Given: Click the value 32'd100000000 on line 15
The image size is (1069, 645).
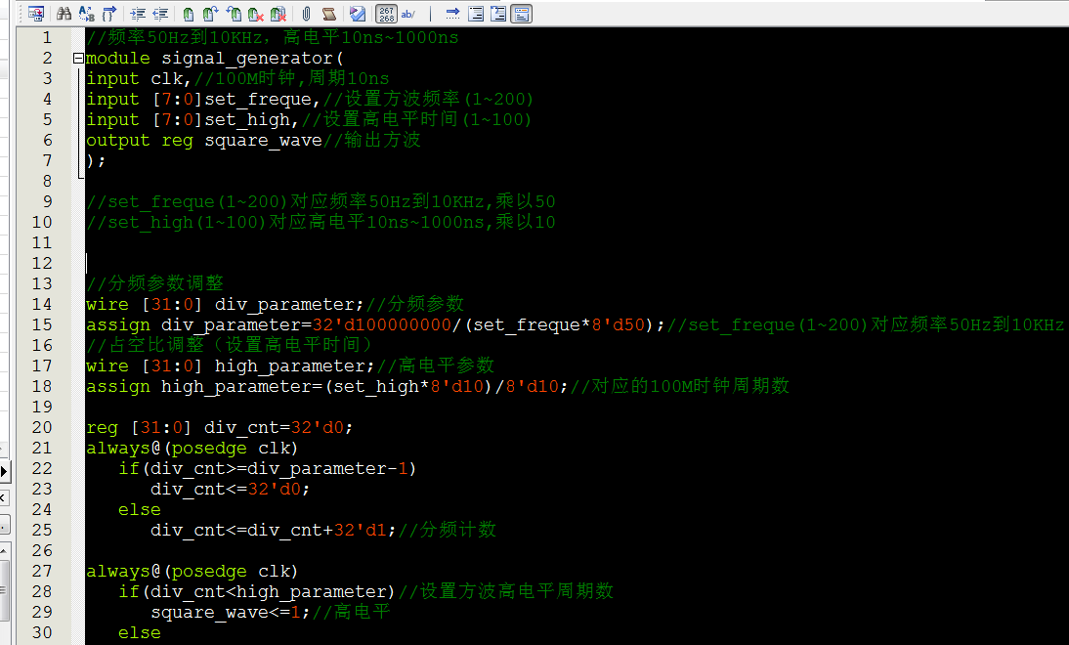Looking at the screenshot, I should tap(382, 325).
